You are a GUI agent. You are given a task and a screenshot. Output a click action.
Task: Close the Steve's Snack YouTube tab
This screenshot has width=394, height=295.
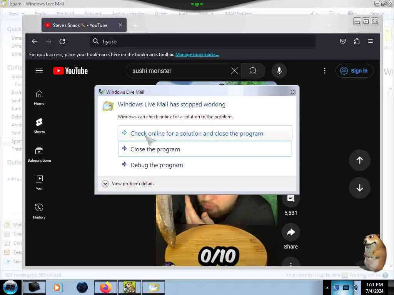[x=120, y=25]
